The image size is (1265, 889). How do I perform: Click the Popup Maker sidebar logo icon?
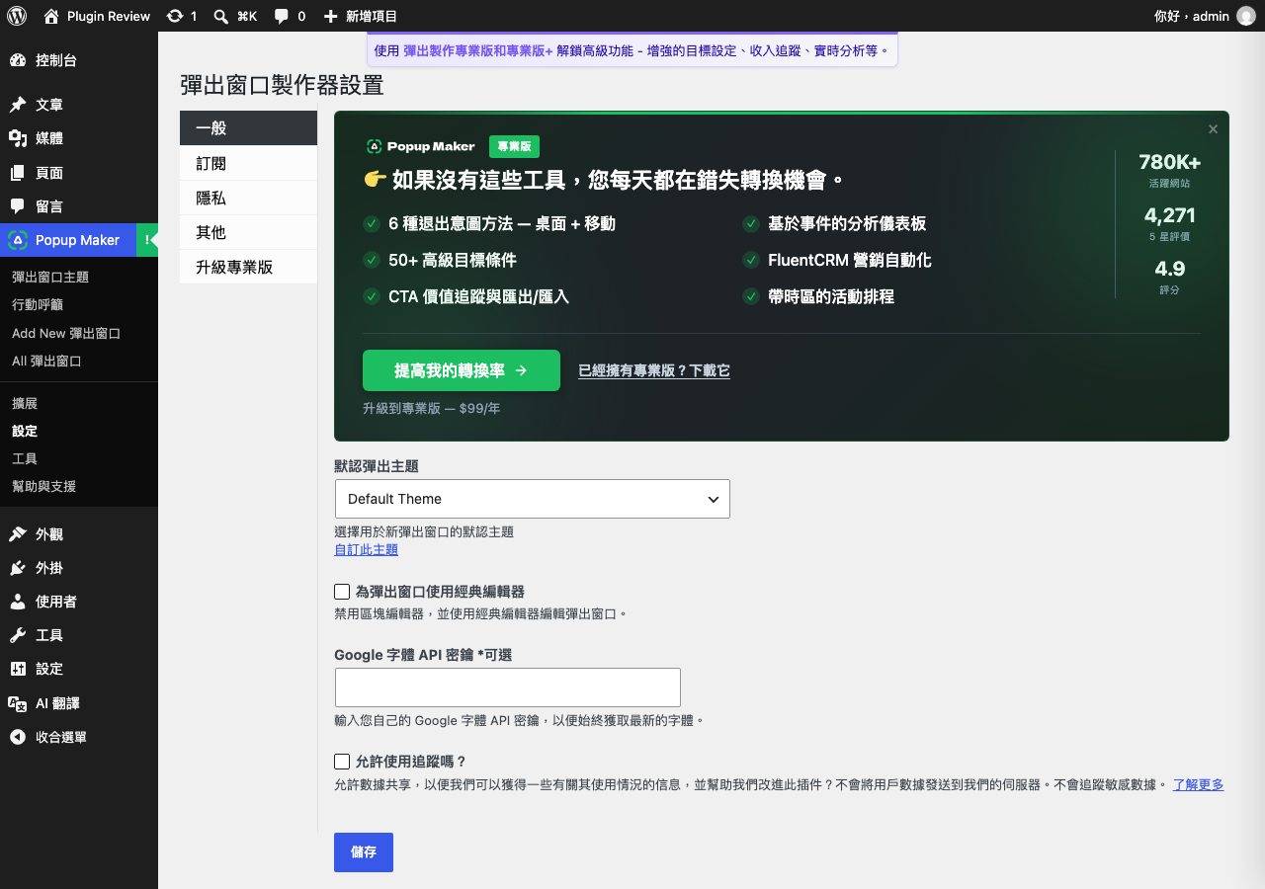(x=18, y=240)
